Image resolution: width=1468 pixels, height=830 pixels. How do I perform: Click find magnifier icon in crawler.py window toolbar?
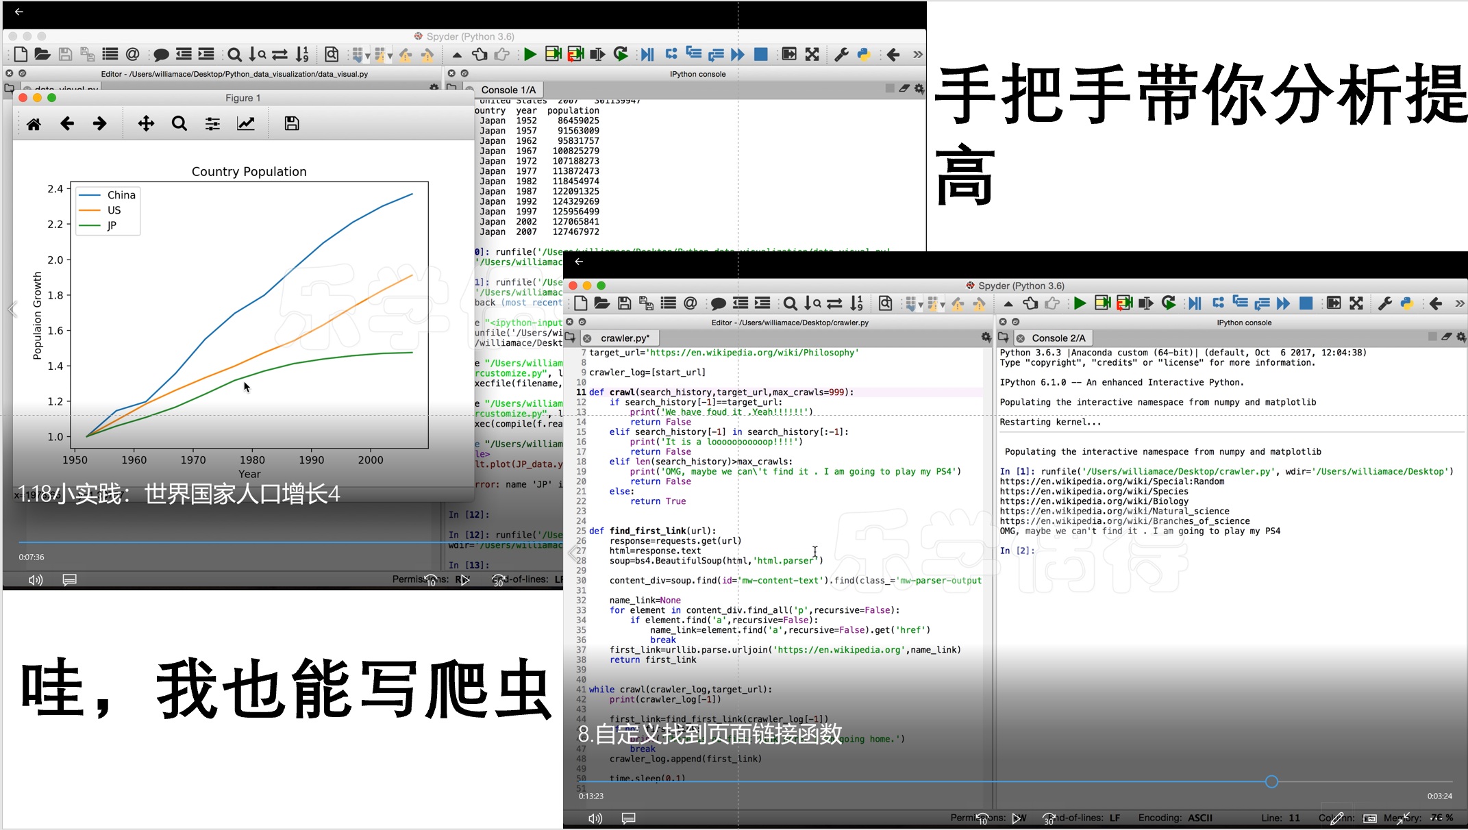pyautogui.click(x=790, y=303)
